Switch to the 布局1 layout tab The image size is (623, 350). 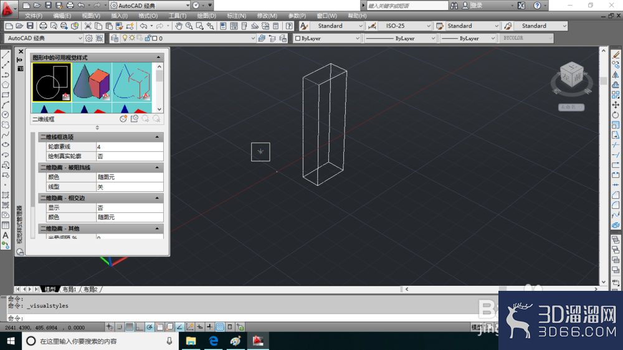tap(69, 289)
